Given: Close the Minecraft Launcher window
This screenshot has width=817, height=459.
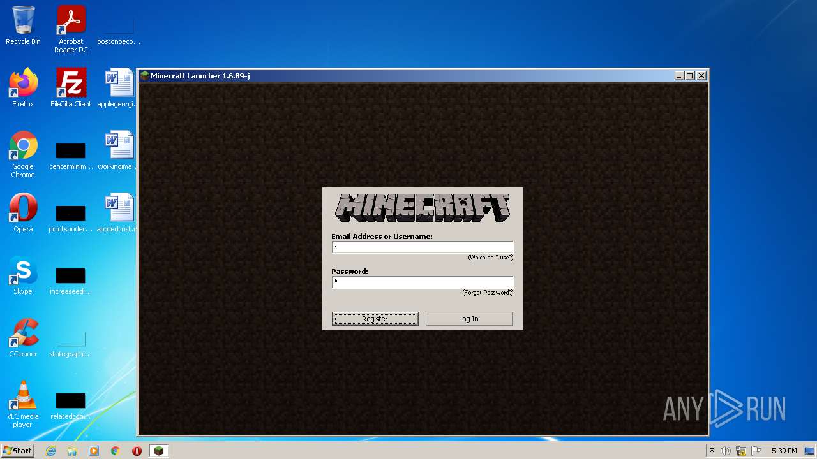Looking at the screenshot, I should coord(701,76).
